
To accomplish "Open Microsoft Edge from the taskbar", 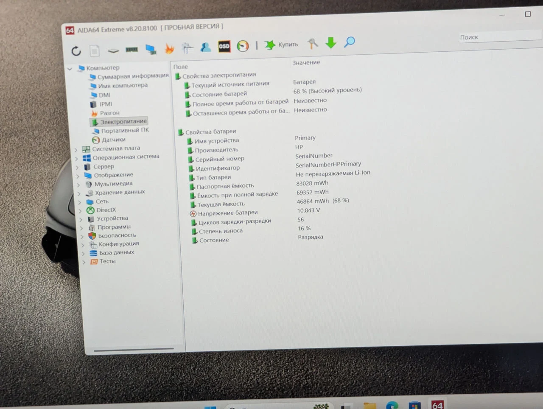I will (392, 405).
